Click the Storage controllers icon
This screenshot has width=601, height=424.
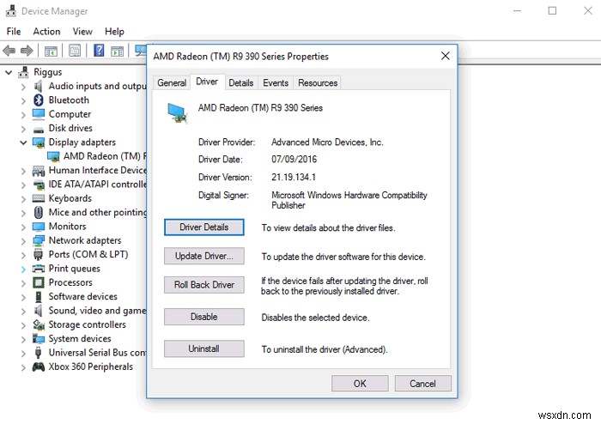tap(39, 324)
